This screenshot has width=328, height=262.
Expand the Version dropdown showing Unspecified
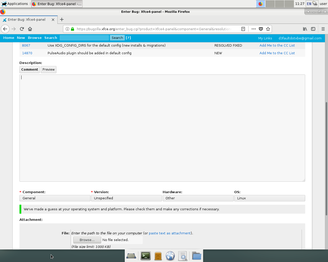pyautogui.click(x=126, y=198)
